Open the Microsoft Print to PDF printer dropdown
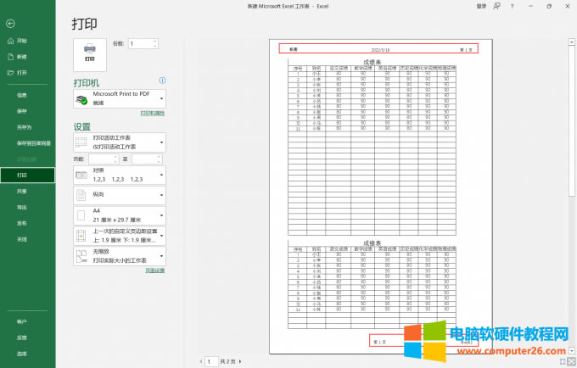This screenshot has width=577, height=368. tap(119, 99)
